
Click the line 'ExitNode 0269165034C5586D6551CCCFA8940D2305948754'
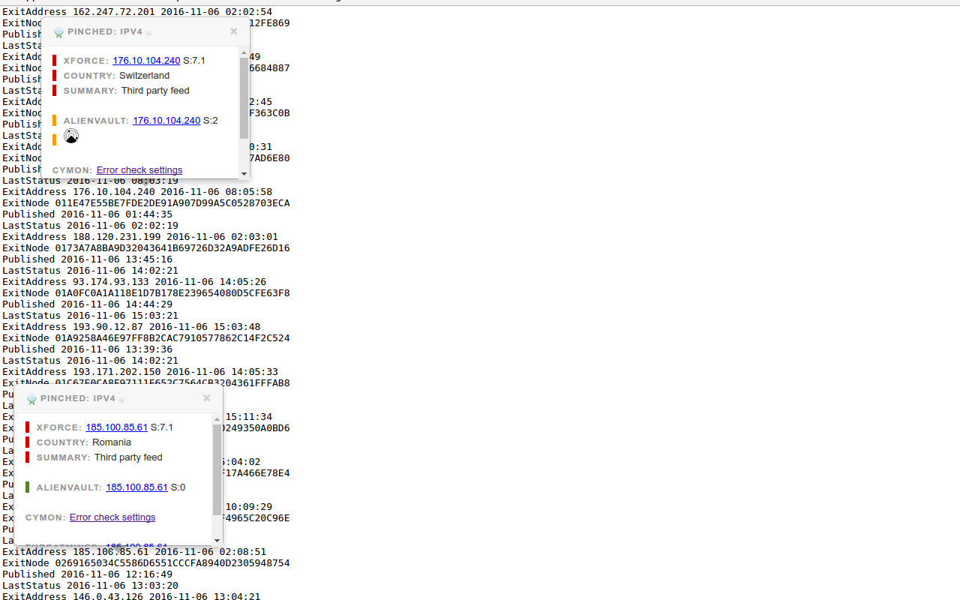tap(146, 563)
